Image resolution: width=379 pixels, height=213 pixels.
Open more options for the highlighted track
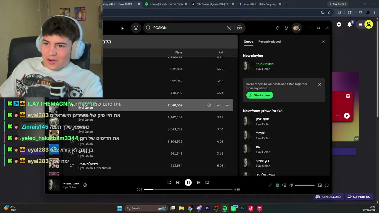tap(228, 105)
